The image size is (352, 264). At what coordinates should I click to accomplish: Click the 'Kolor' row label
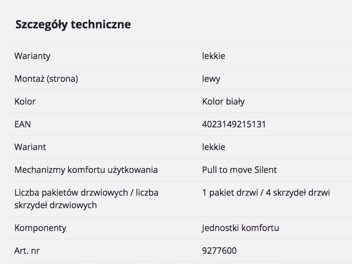(25, 102)
